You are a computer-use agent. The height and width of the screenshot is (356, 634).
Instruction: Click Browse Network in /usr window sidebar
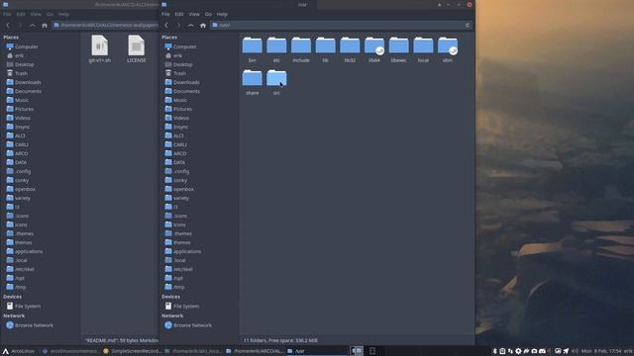pyautogui.click(x=188, y=325)
